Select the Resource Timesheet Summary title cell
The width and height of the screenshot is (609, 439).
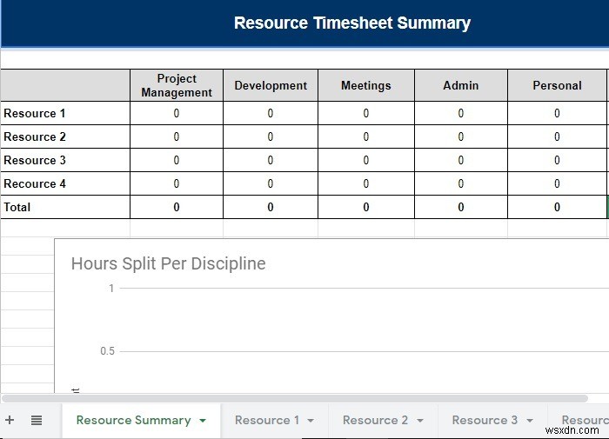point(351,23)
